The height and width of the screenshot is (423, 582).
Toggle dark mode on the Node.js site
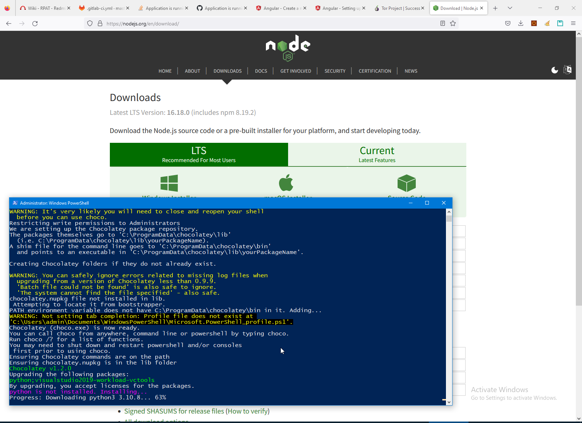click(555, 70)
